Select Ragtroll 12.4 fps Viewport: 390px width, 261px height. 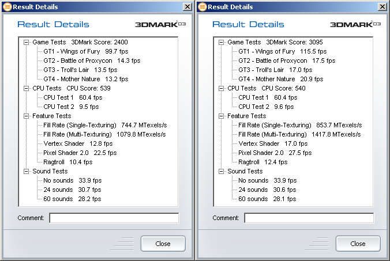tap(263, 162)
